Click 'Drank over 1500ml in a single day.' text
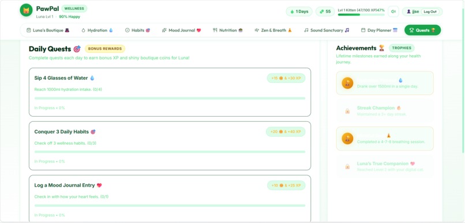 click(x=388, y=86)
